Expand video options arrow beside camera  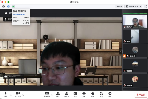pos(23,95)
